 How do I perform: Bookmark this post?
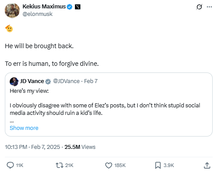point(158,165)
